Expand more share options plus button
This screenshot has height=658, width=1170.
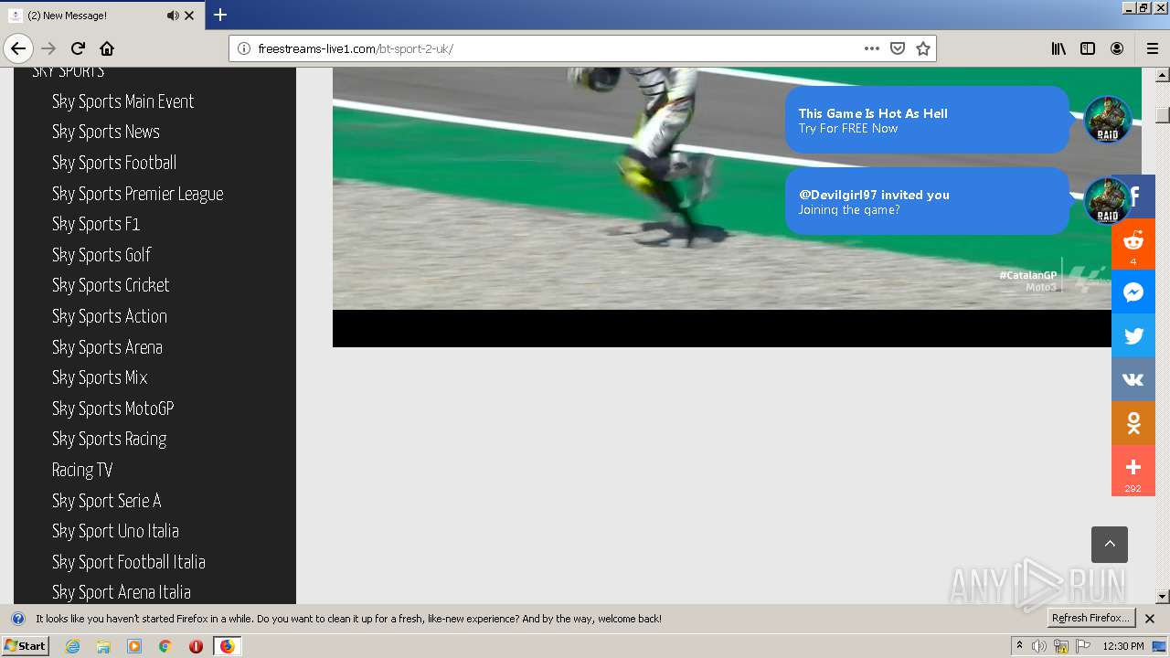[1133, 471]
